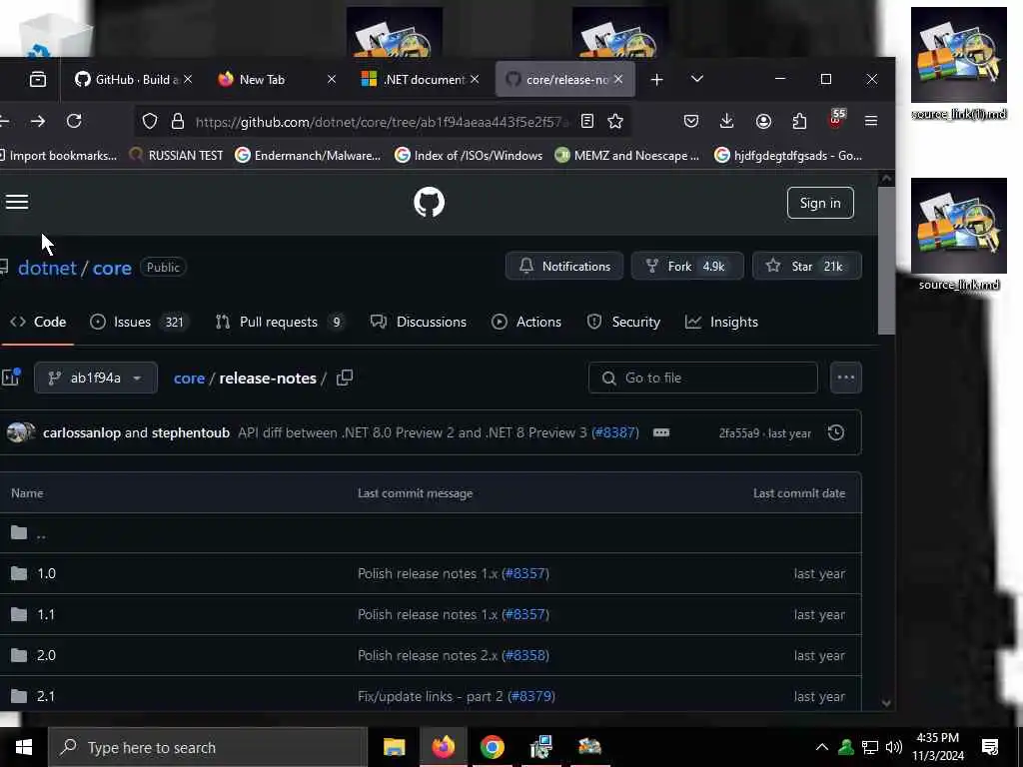Screen dimensions: 1023x767
Task: Reload the page with the refresh icon
Action: [x=74, y=121]
